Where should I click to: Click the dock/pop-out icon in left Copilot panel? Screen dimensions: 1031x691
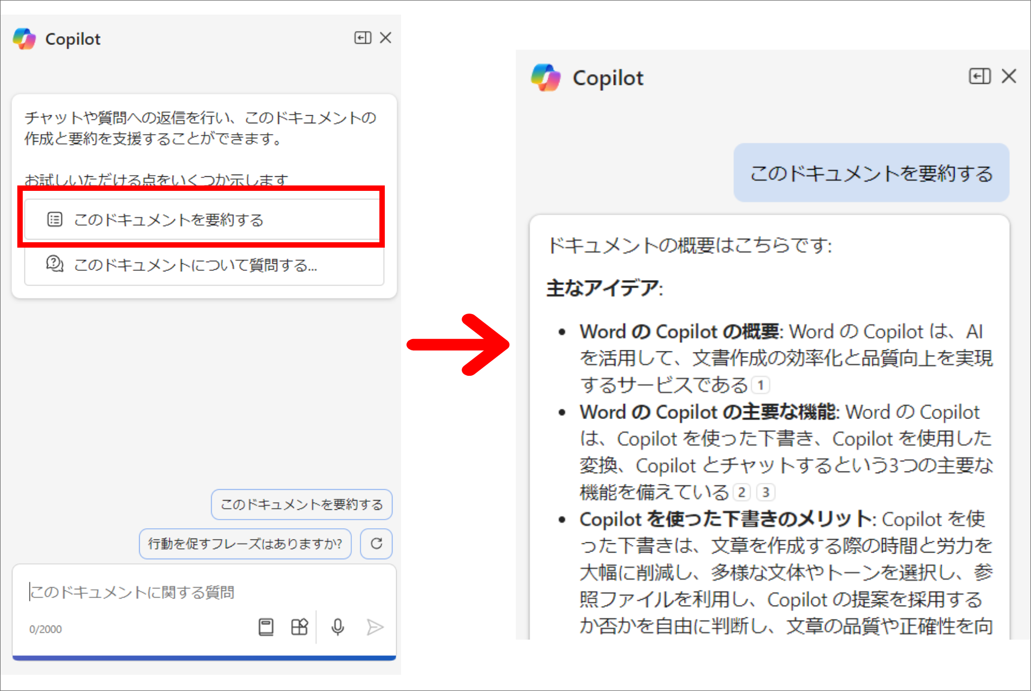(x=363, y=38)
